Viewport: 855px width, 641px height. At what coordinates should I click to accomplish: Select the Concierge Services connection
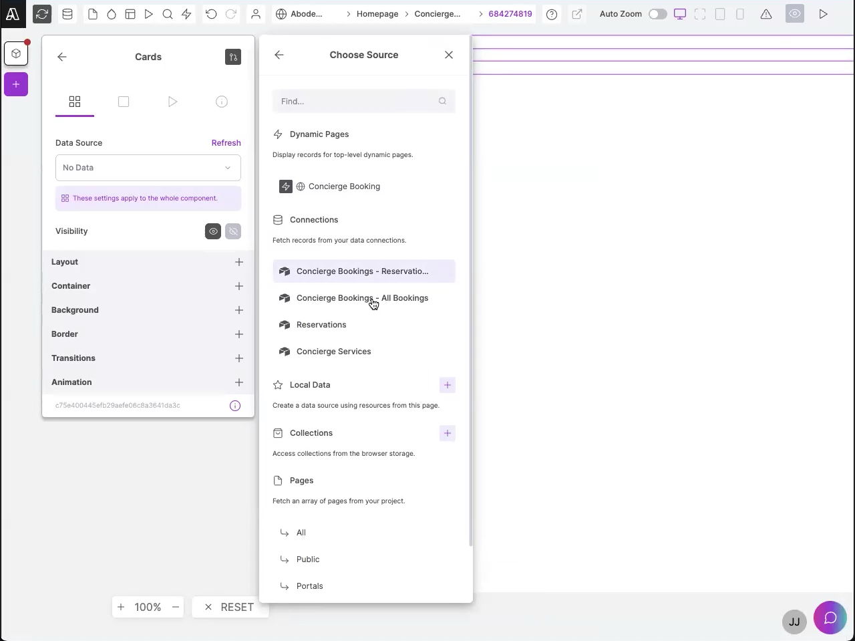pos(364,352)
